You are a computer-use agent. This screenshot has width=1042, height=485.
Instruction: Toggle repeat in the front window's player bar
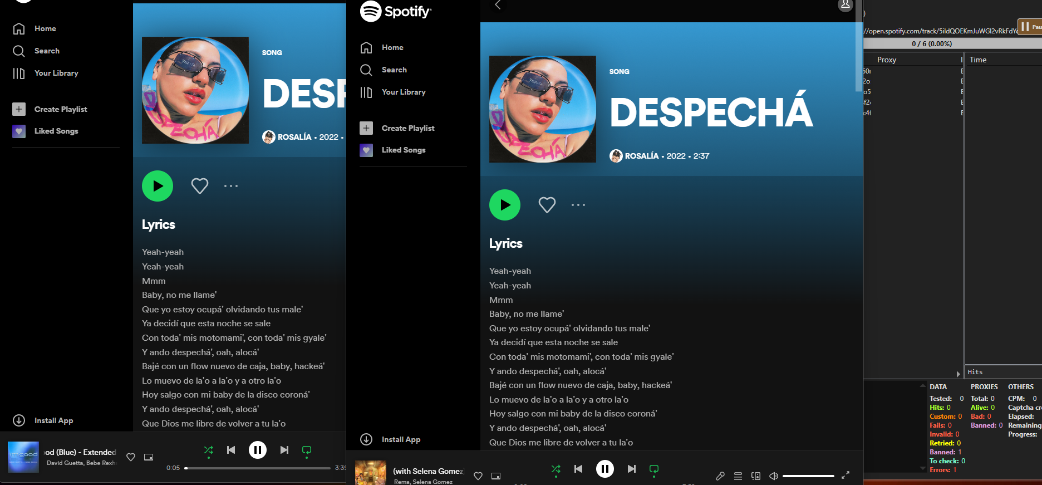(654, 469)
